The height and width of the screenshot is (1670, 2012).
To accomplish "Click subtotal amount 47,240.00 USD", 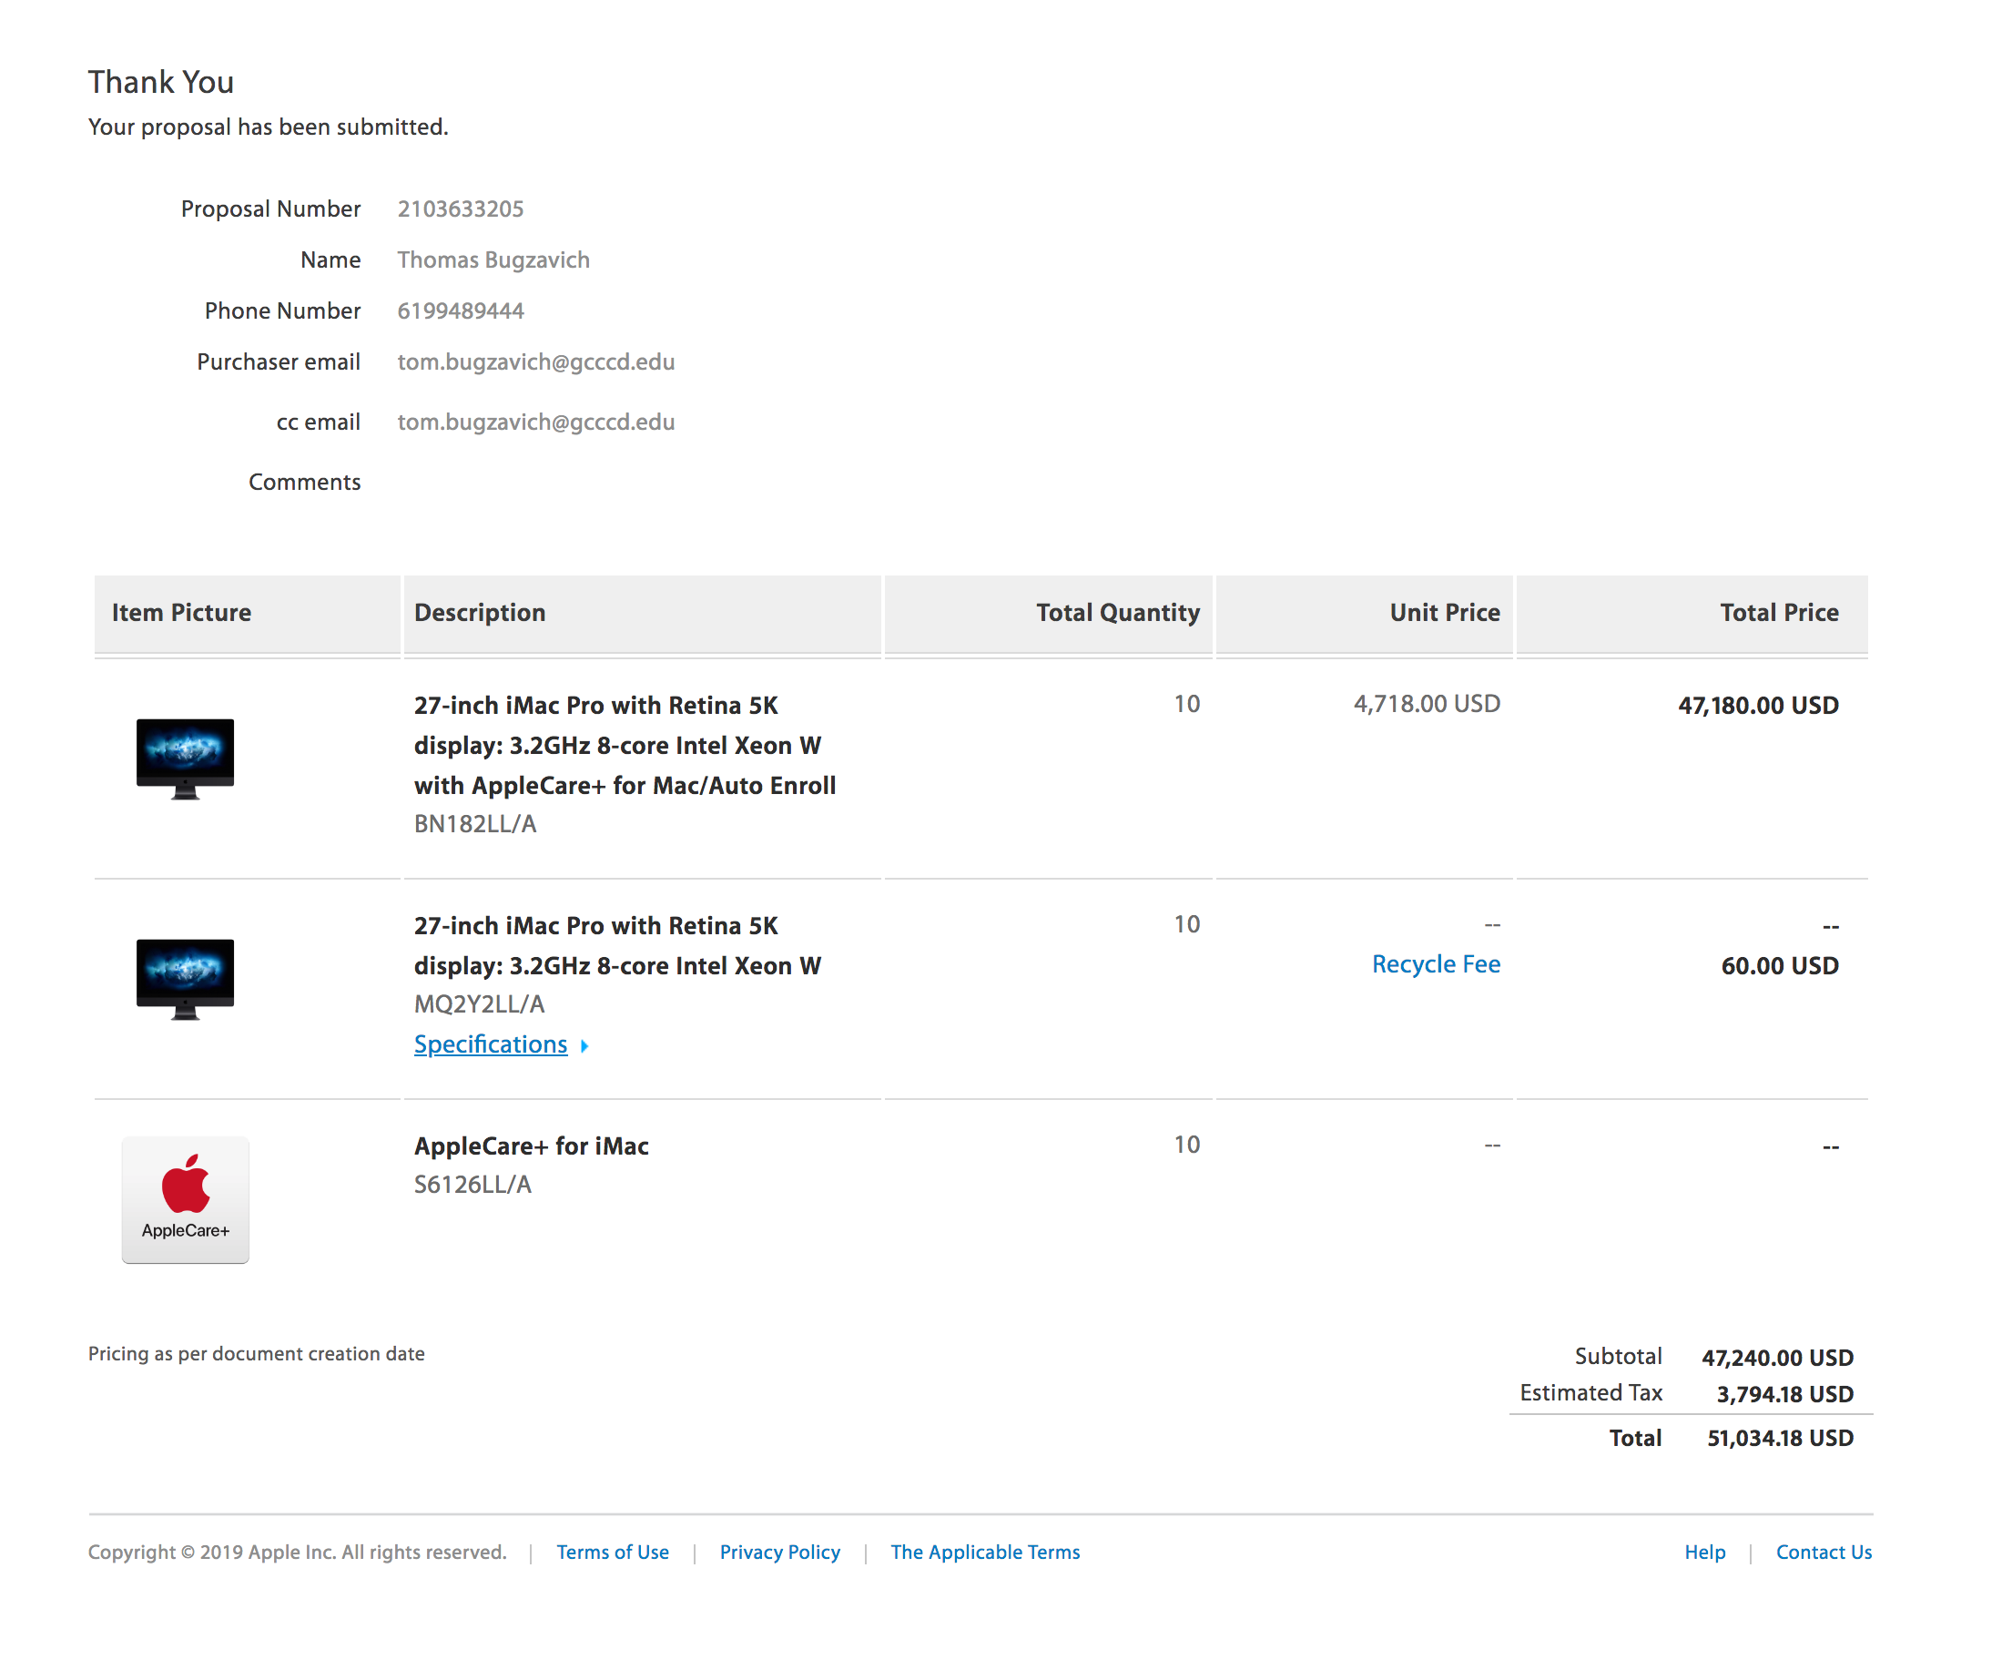I will 1776,1358.
